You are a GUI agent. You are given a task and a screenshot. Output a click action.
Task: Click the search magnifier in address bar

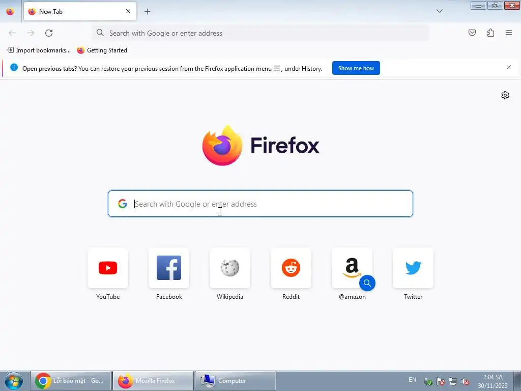pos(100,33)
